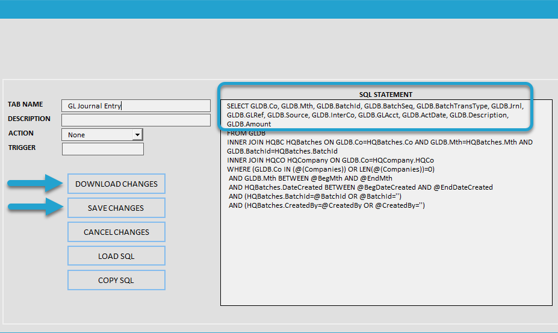558x333 pixels.
Task: Select the empty Description field
Action: (136, 120)
